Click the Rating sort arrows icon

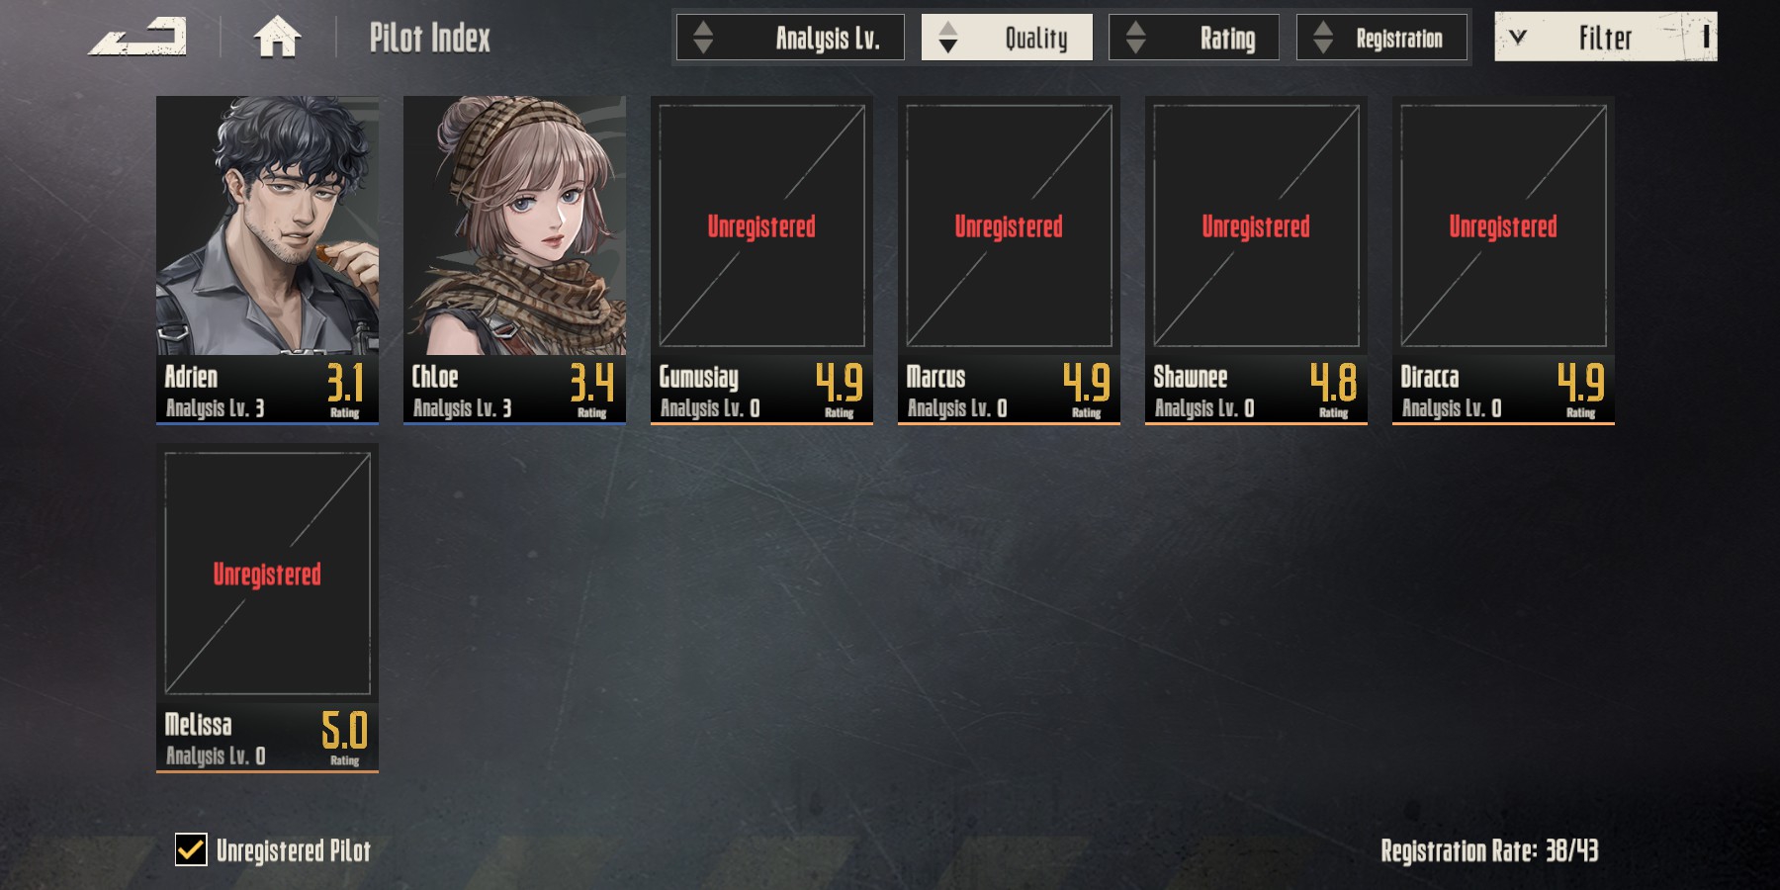[x=1135, y=38]
